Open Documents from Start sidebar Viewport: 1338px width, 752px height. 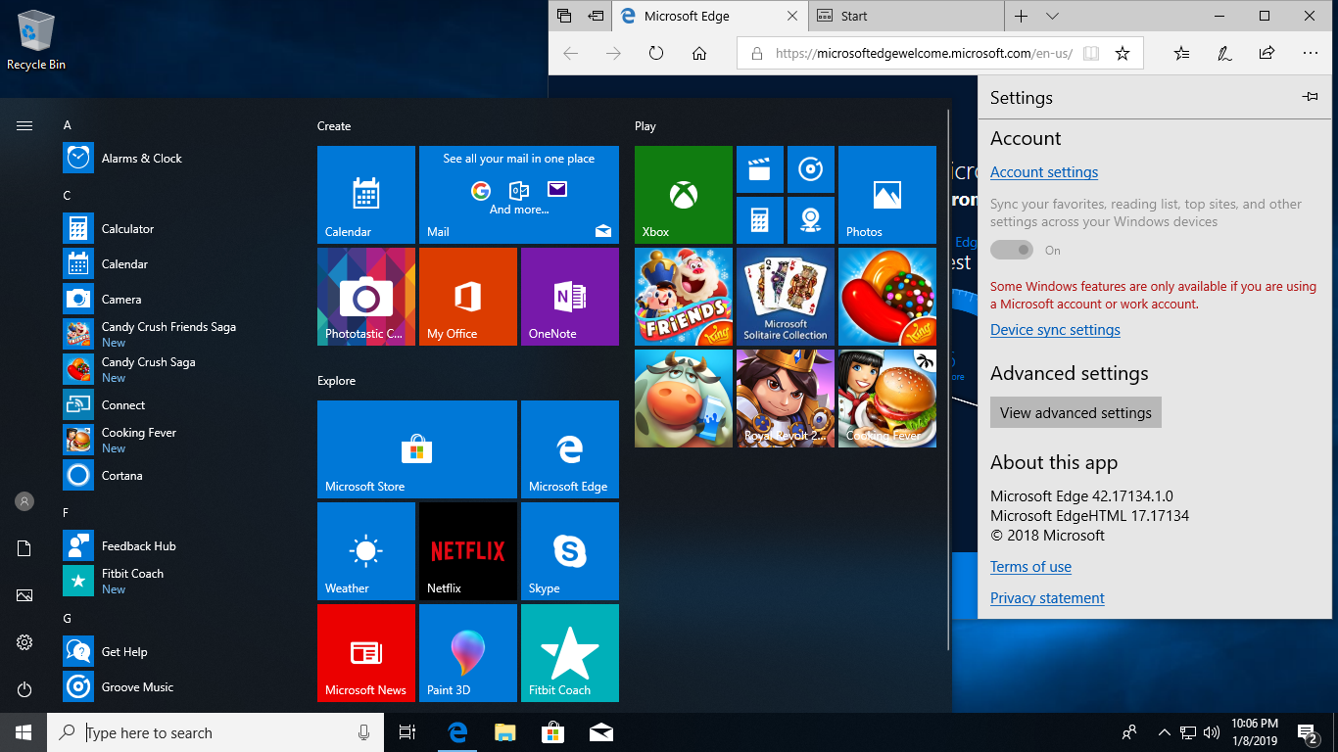click(24, 548)
